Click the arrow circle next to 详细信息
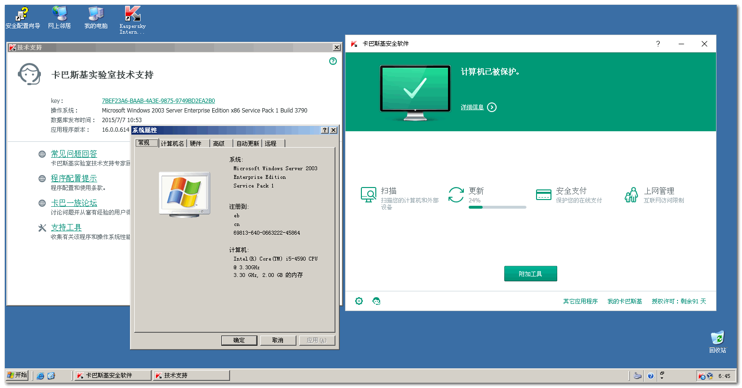 click(492, 107)
